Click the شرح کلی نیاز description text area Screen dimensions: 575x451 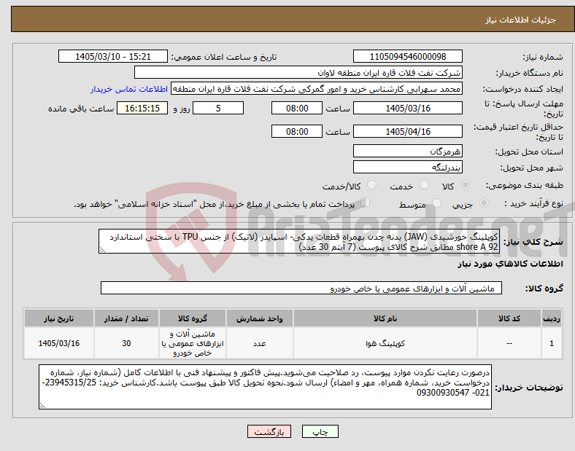(299, 241)
